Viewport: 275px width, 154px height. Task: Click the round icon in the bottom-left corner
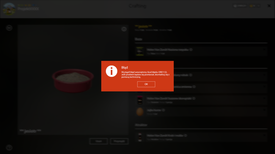coord(9,148)
